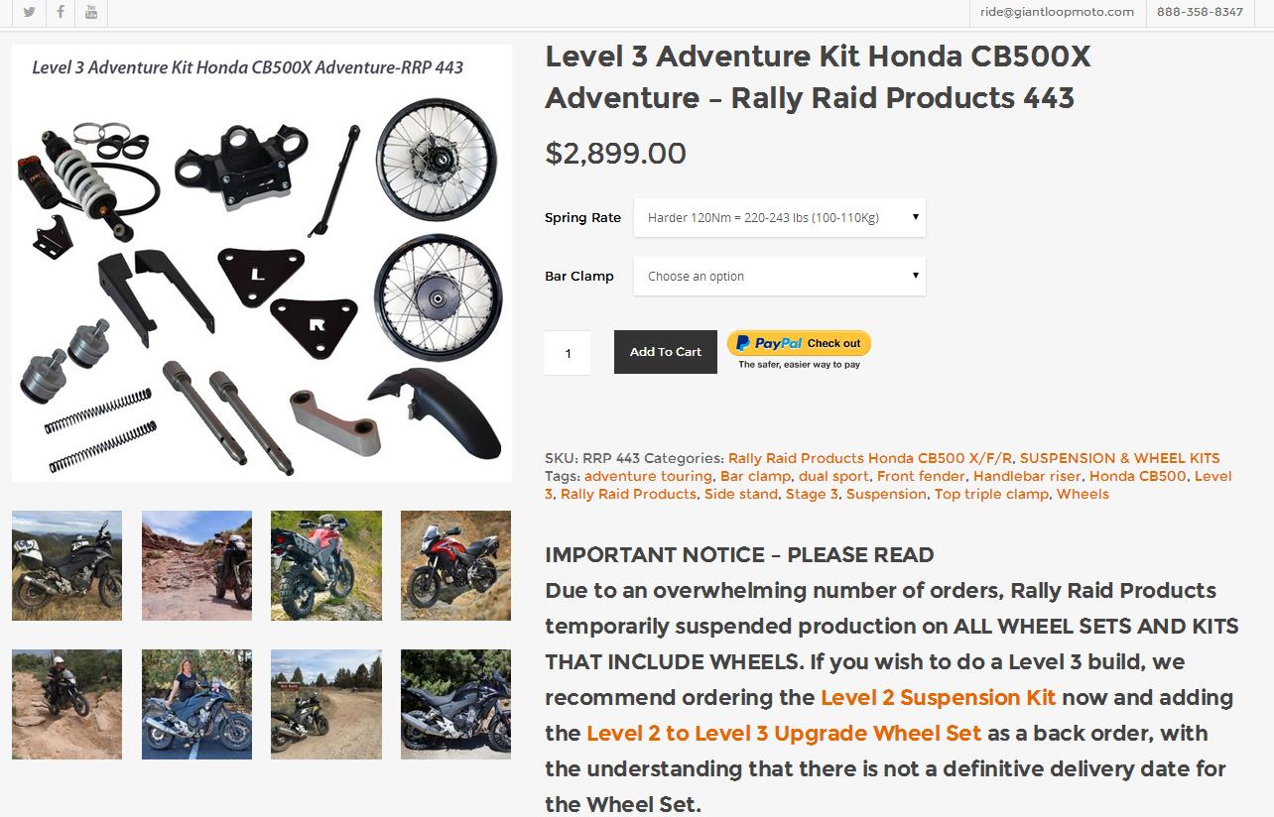Image resolution: width=1274 pixels, height=817 pixels.
Task: Open the YouTube social icon
Action: click(91, 12)
